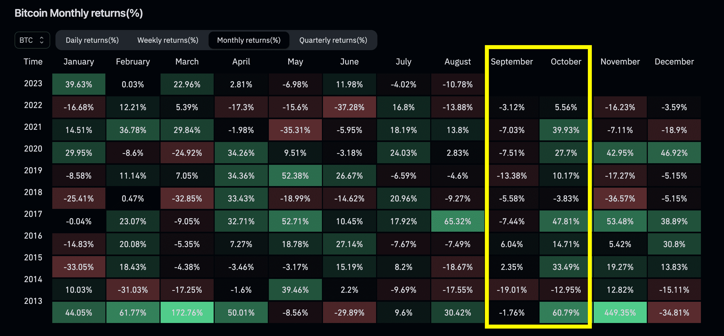Click the -36.57% November 2018 cell
This screenshot has width=724, height=336.
point(620,199)
